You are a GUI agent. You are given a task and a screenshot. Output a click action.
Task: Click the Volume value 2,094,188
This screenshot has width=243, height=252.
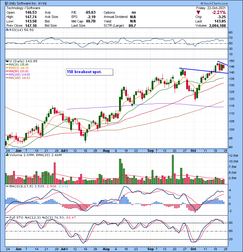[217, 26]
